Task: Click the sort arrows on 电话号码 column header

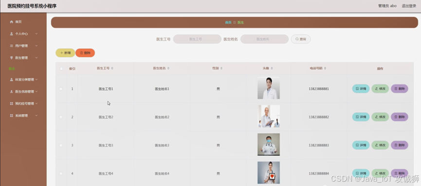Action: pos(325,68)
